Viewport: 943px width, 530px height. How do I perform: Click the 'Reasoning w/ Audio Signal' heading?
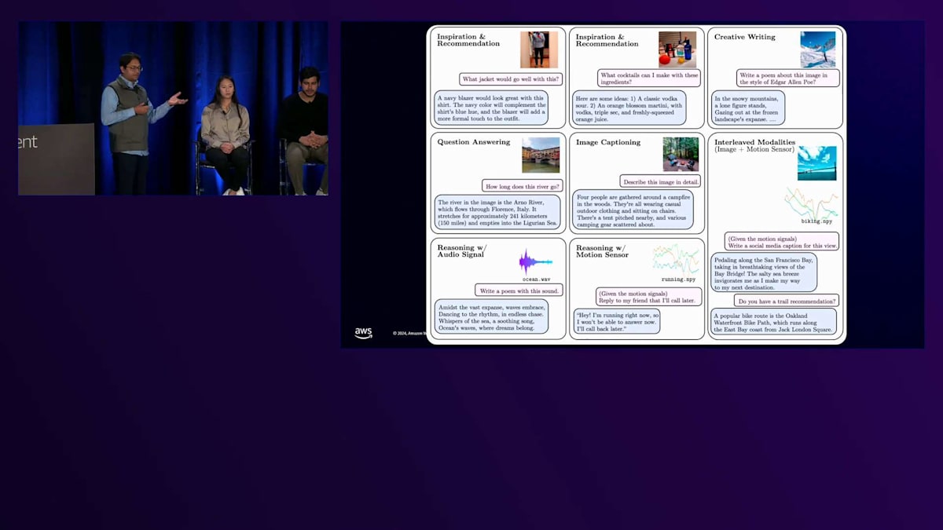[x=462, y=251]
